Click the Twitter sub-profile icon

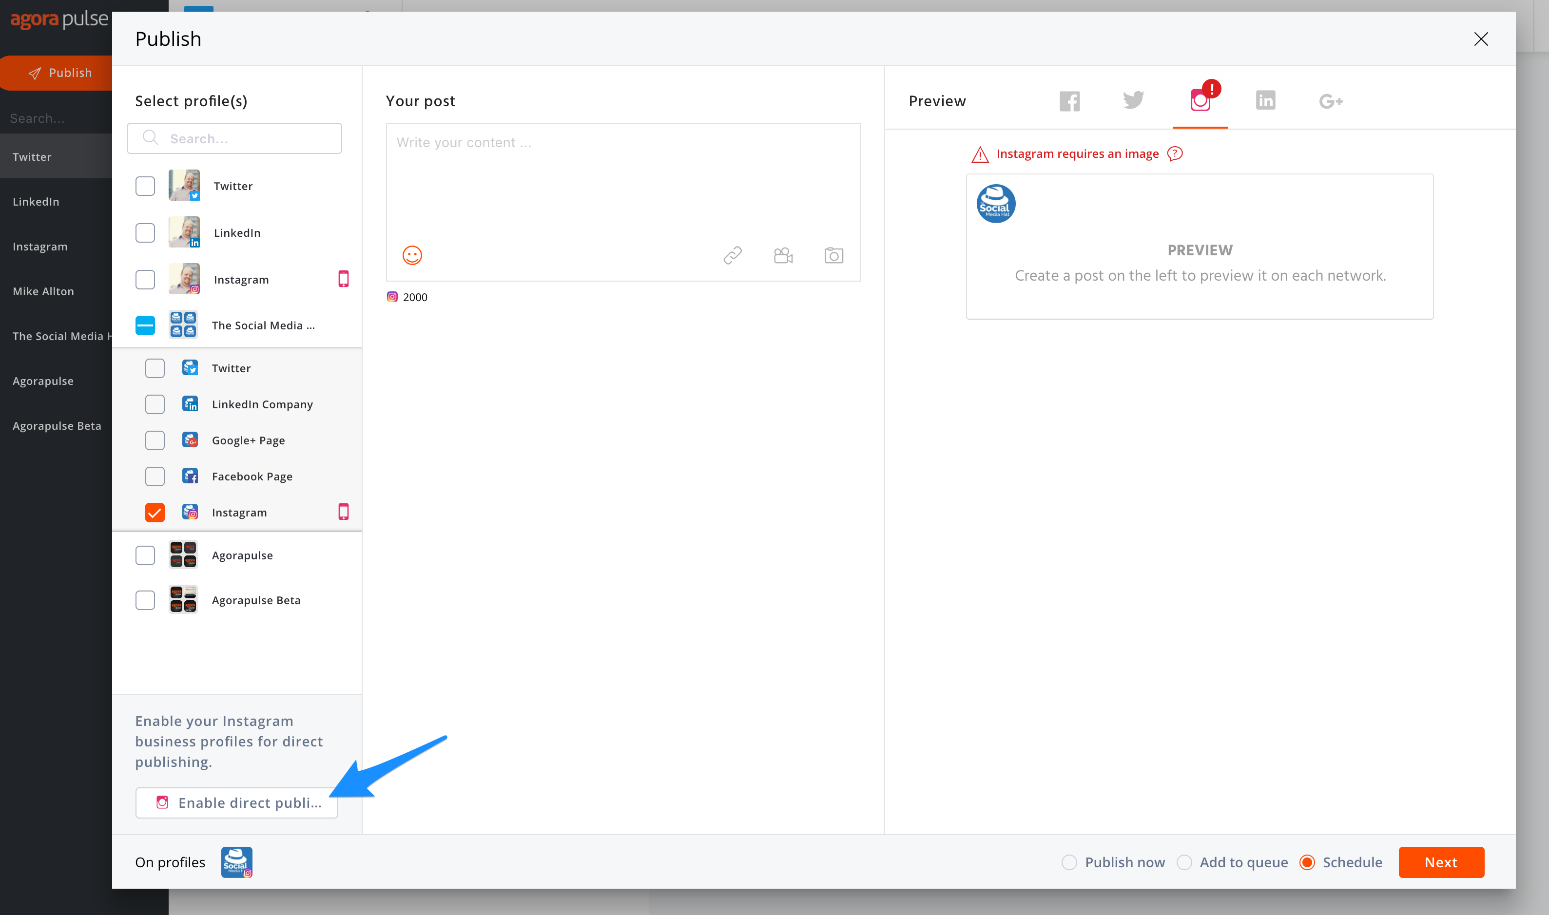(190, 367)
